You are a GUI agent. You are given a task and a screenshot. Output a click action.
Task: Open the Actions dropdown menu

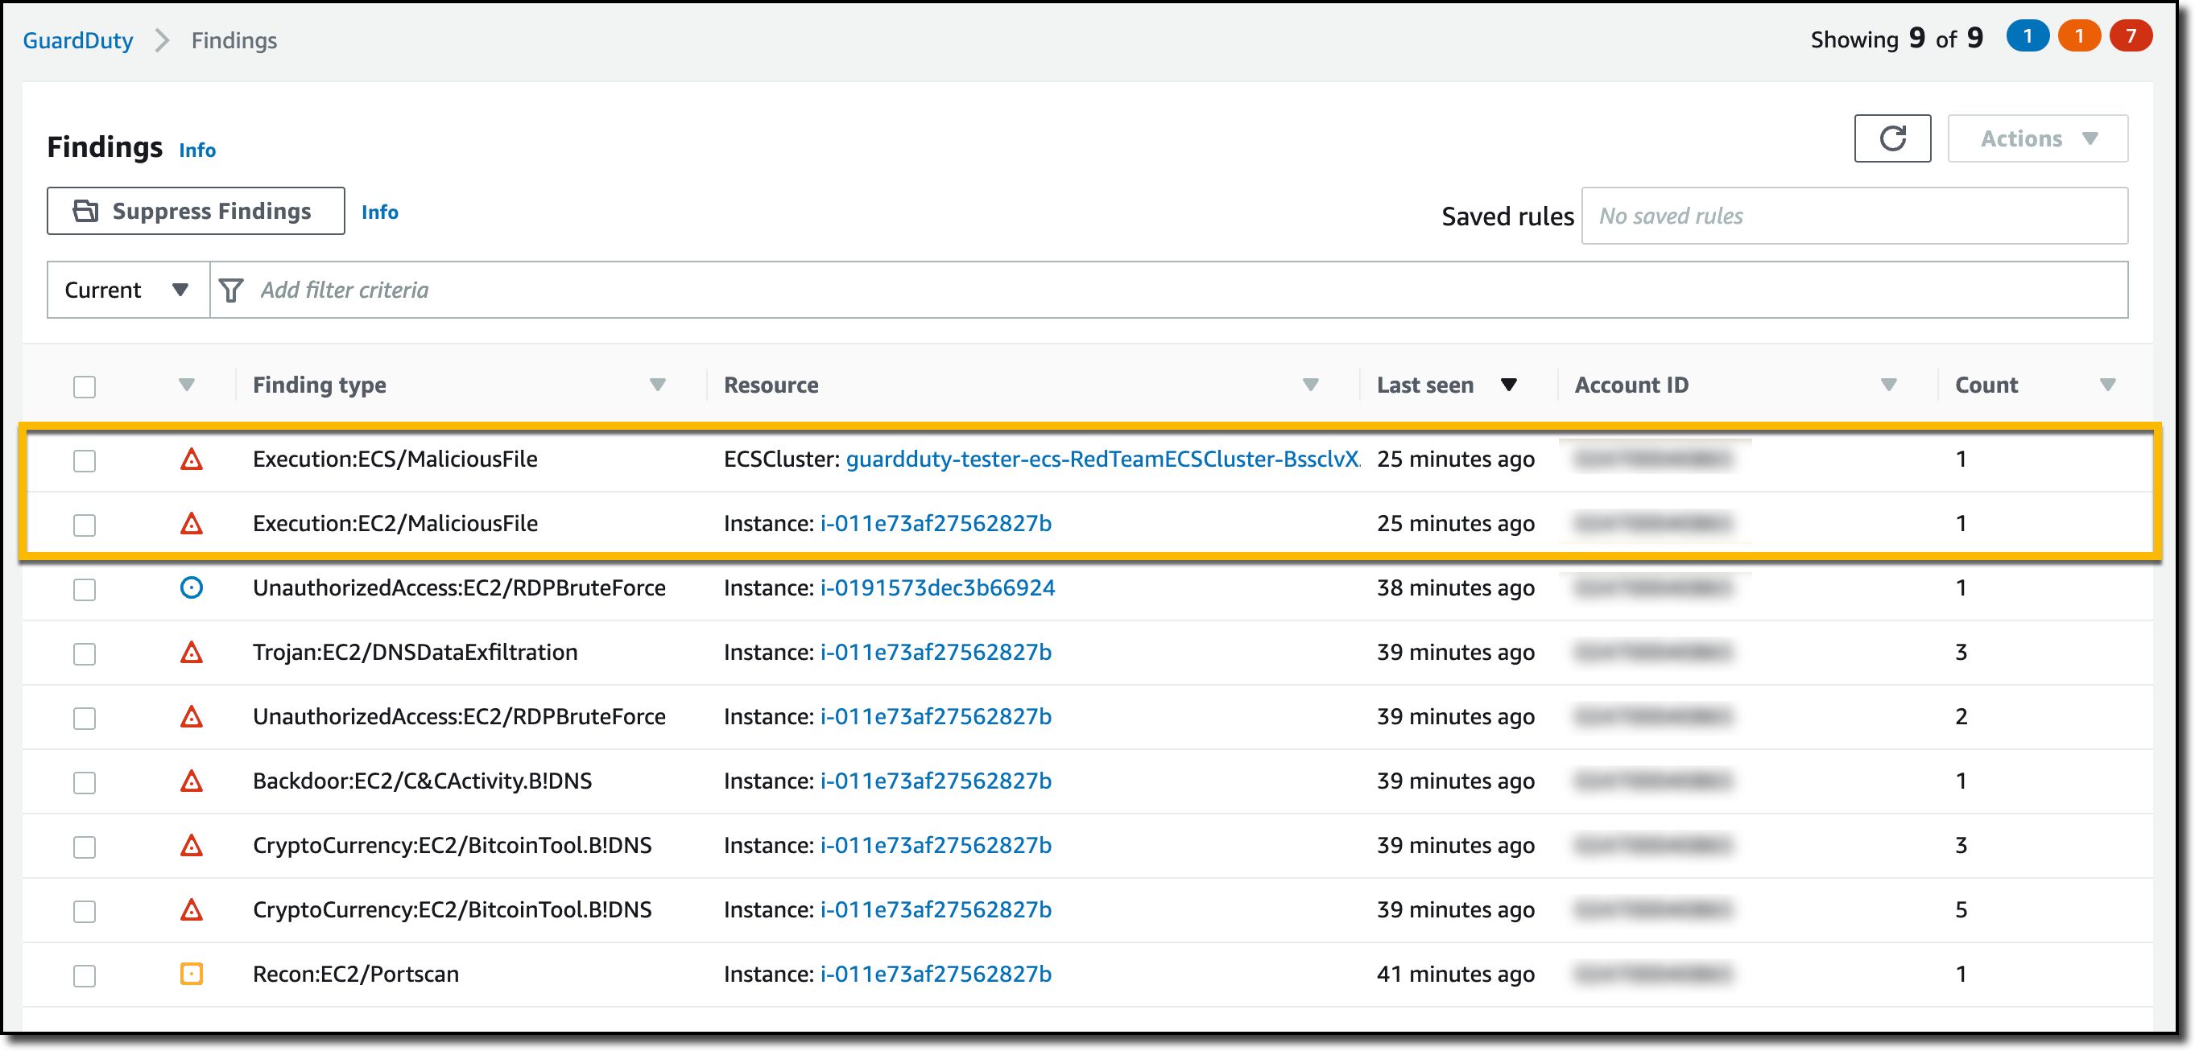[2037, 138]
